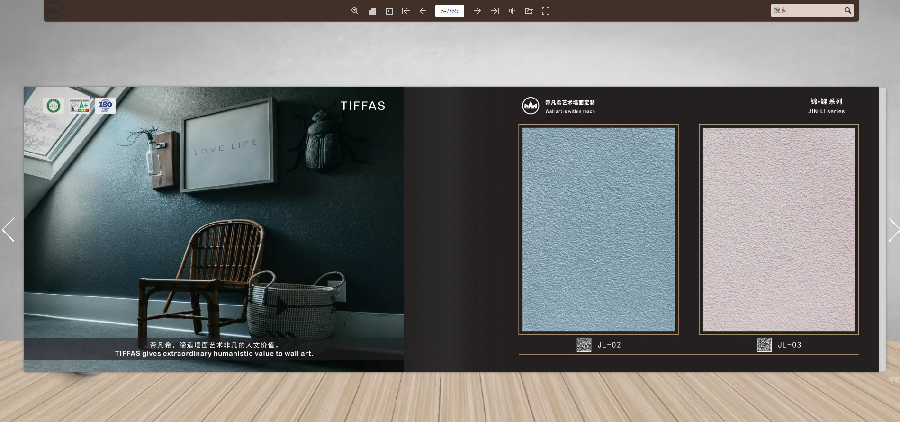Click the page number field 6-7/69
This screenshot has width=900, height=422.
tap(450, 11)
